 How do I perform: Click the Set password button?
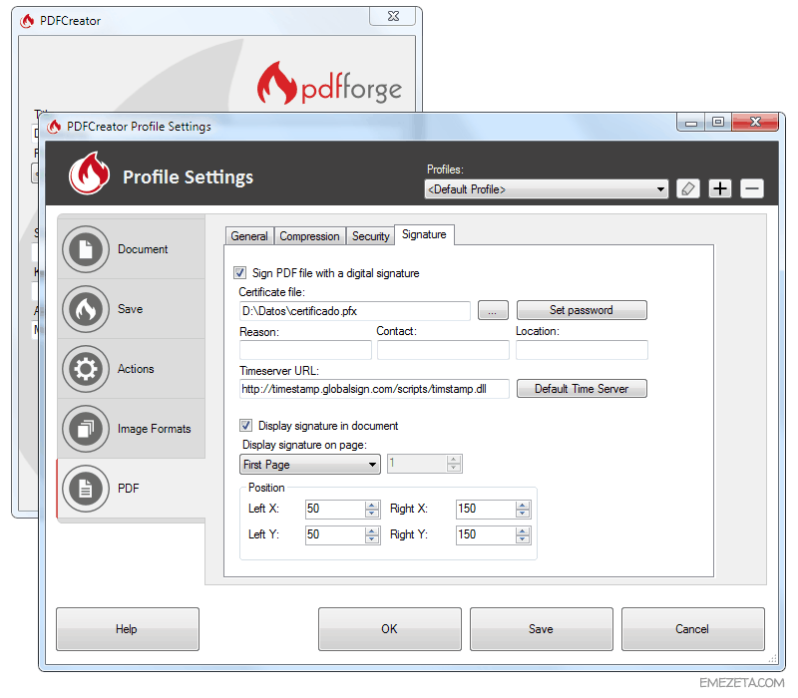click(x=582, y=310)
